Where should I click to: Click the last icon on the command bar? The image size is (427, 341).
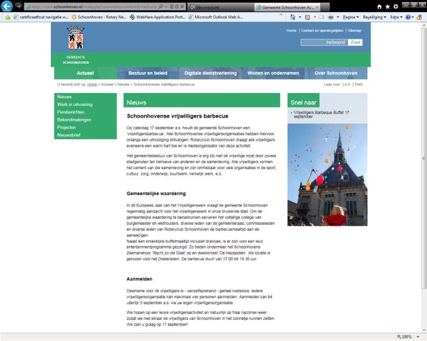(419, 17)
